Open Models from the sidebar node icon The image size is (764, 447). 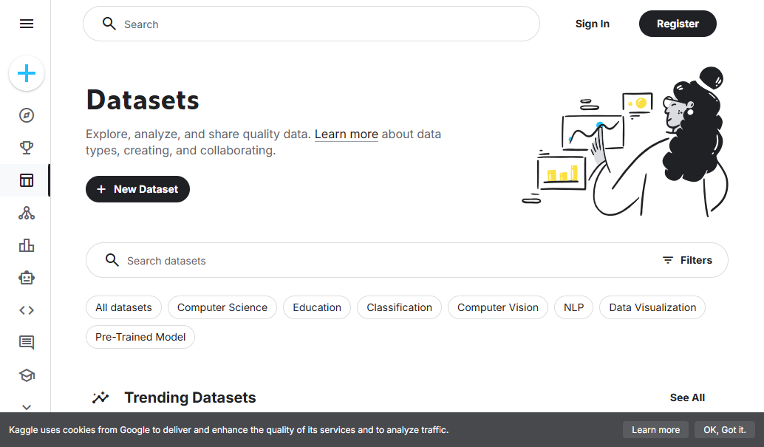pos(27,213)
